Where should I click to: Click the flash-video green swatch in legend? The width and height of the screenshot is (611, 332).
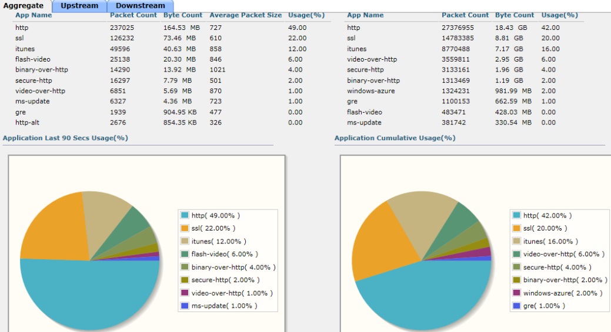pos(185,254)
